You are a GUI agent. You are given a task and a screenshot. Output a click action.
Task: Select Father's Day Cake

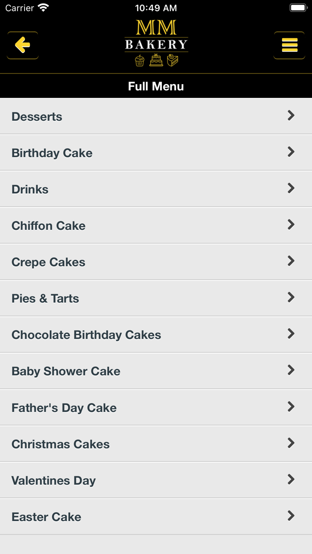(x=64, y=408)
